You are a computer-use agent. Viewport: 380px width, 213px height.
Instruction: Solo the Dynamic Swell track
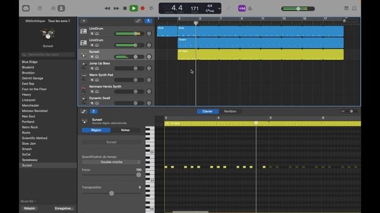click(97, 103)
